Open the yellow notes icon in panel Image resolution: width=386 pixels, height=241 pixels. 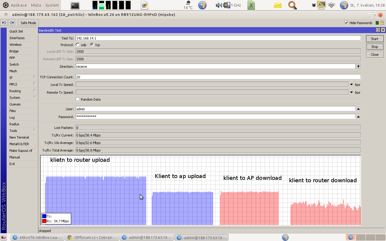278,5
